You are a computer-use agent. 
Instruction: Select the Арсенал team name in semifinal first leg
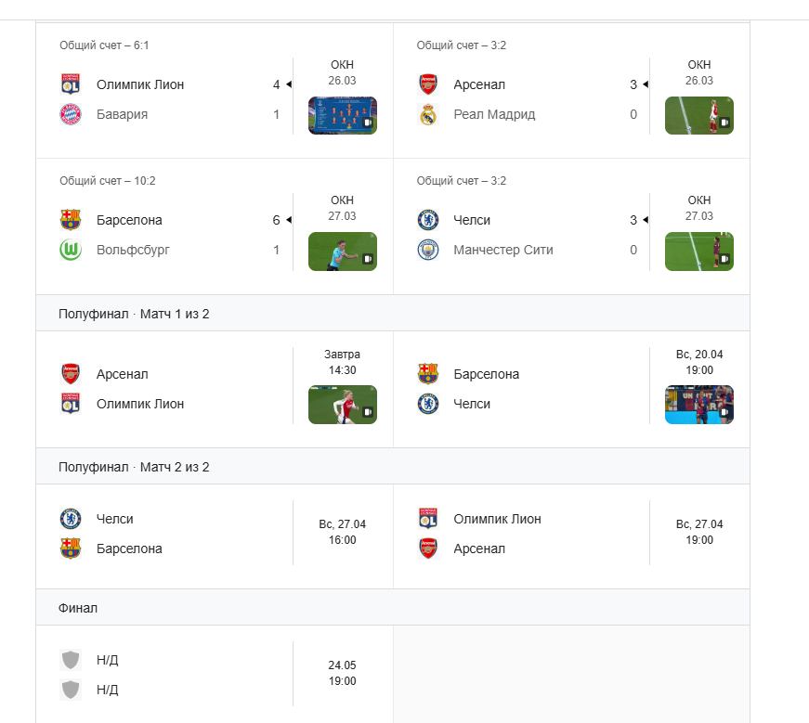coord(123,374)
